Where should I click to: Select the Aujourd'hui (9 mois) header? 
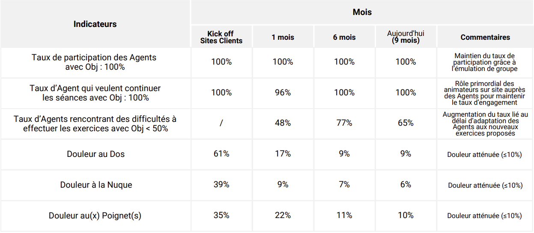pos(406,37)
